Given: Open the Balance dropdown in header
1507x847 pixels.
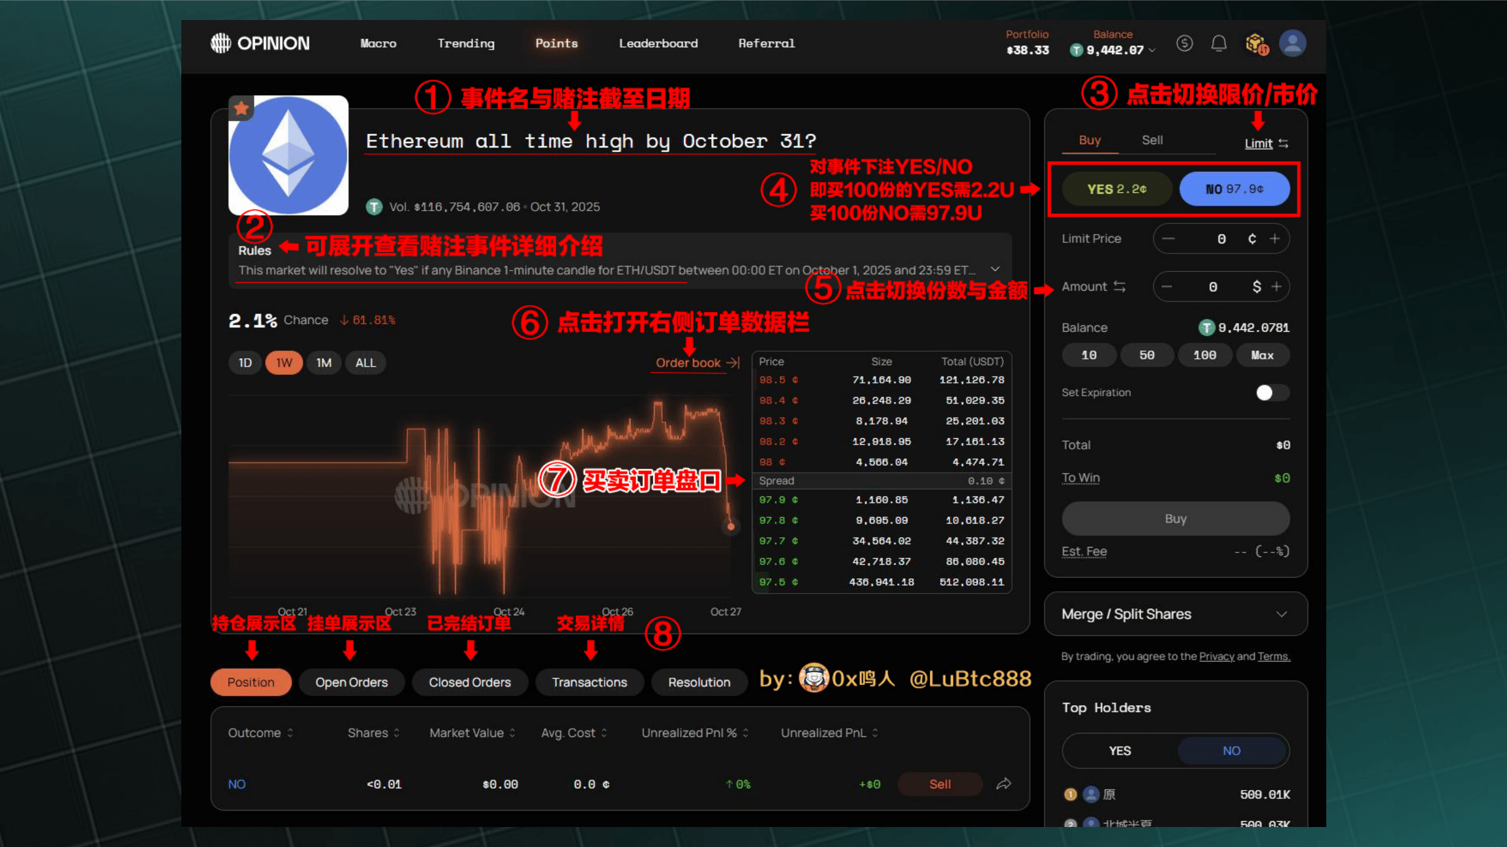Looking at the screenshot, I should click(1152, 51).
